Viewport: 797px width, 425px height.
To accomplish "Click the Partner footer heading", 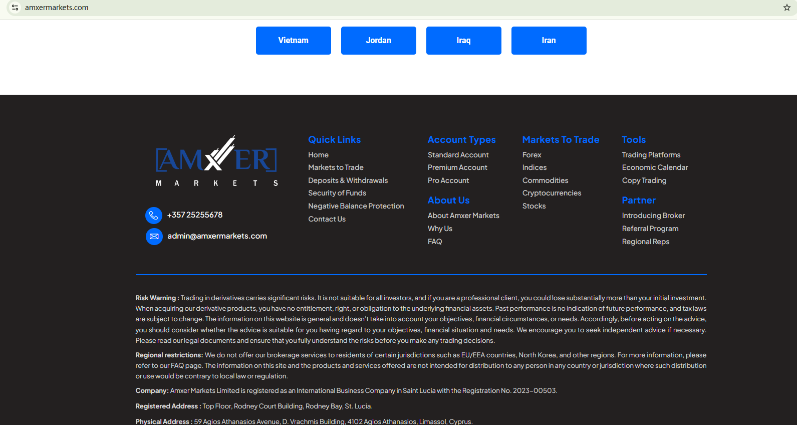I will 639,200.
